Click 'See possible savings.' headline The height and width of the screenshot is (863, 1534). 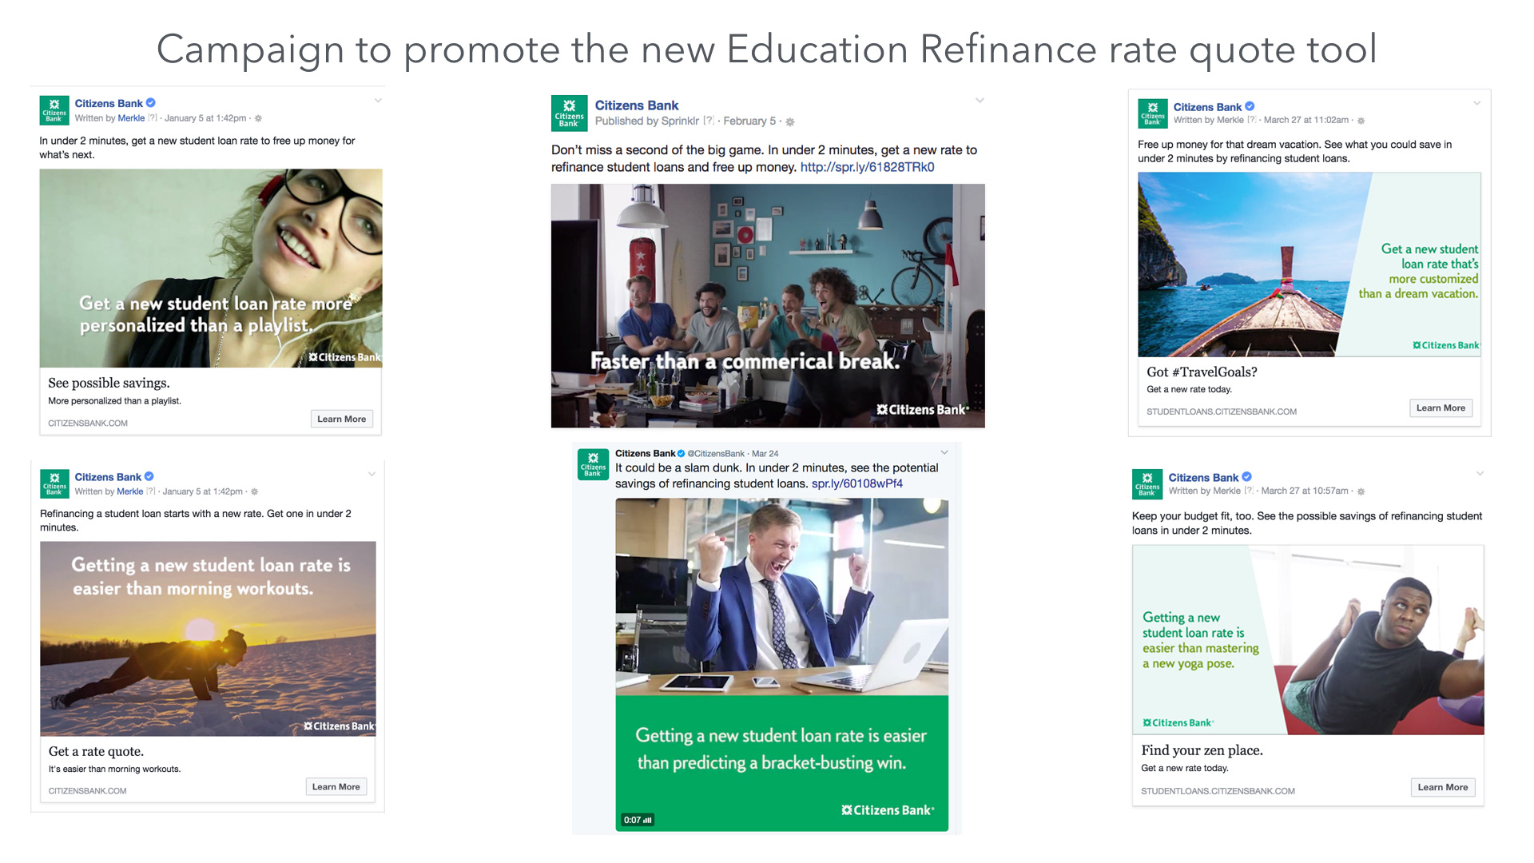[x=109, y=383]
